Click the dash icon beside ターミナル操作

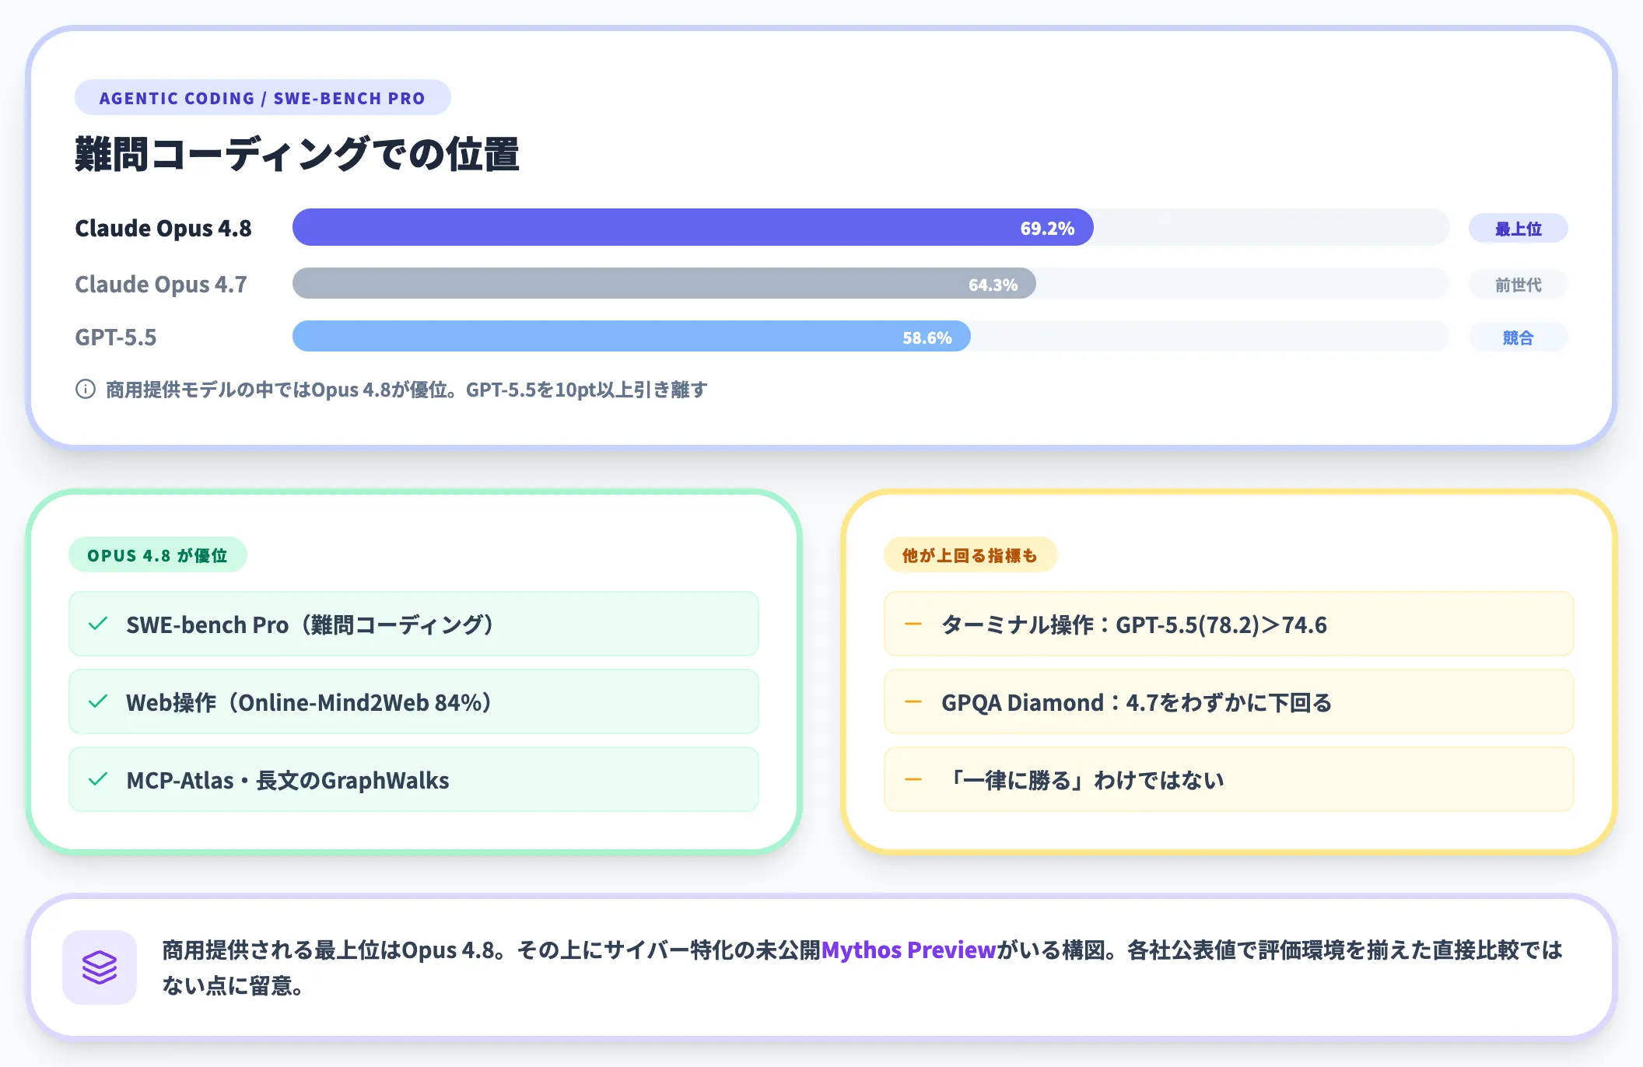[x=913, y=624]
